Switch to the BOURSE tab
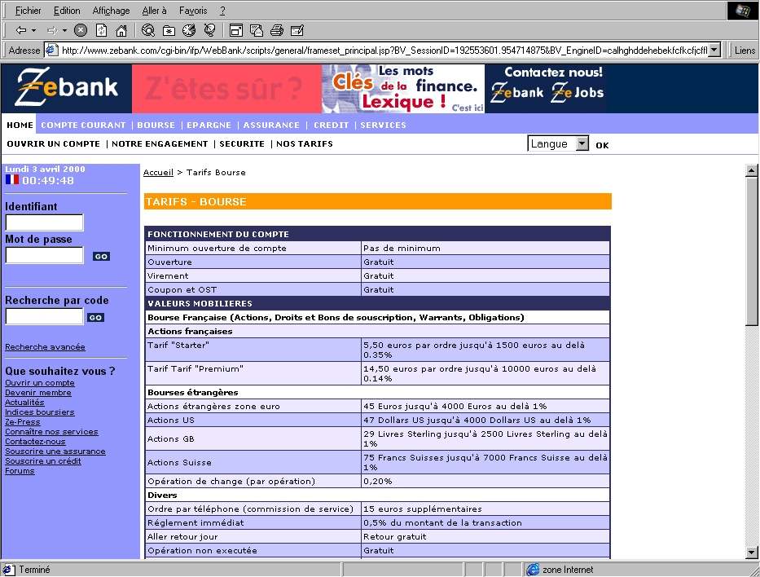 point(156,125)
